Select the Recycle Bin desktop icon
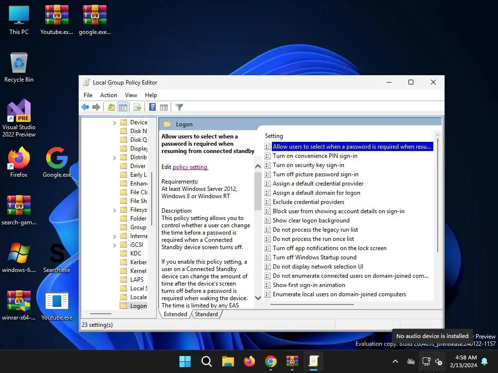 [19, 68]
